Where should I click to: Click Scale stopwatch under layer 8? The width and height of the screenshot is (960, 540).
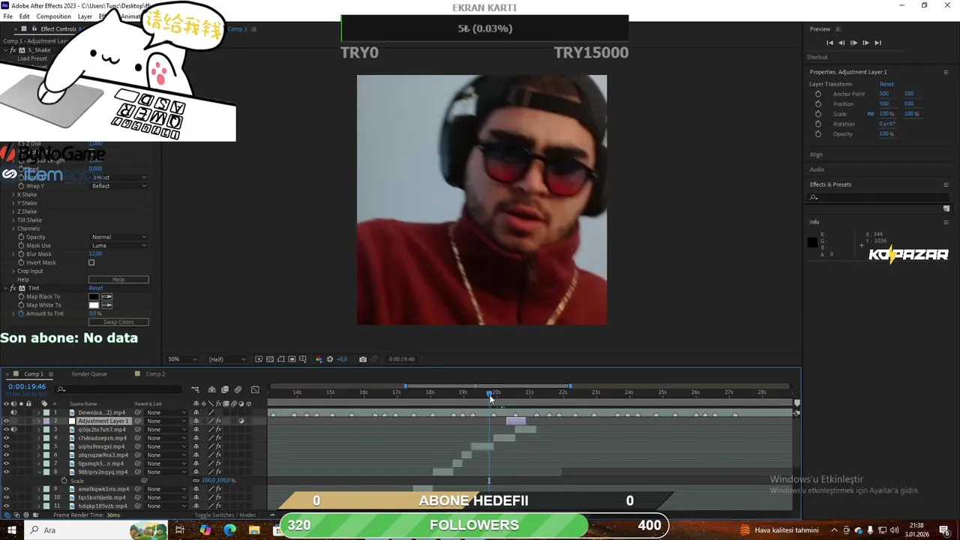pyautogui.click(x=64, y=481)
